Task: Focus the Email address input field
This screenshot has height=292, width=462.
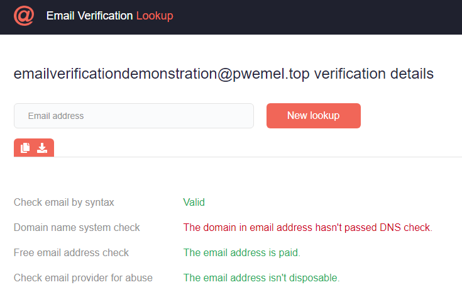Action: click(134, 116)
